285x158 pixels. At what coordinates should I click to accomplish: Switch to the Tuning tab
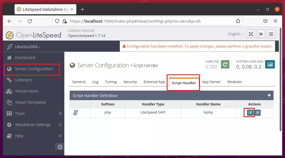coord(111,82)
